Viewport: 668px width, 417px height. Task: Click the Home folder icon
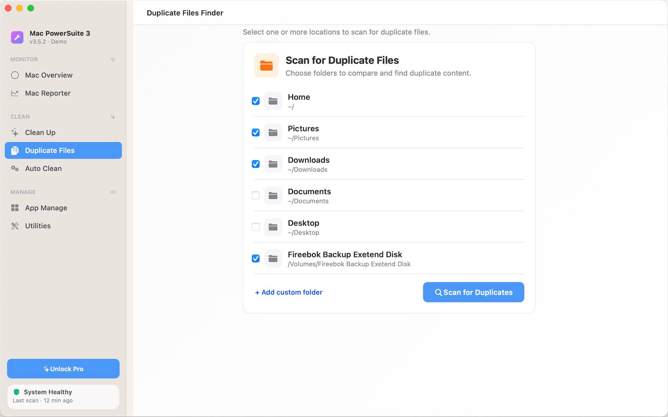pos(273,101)
